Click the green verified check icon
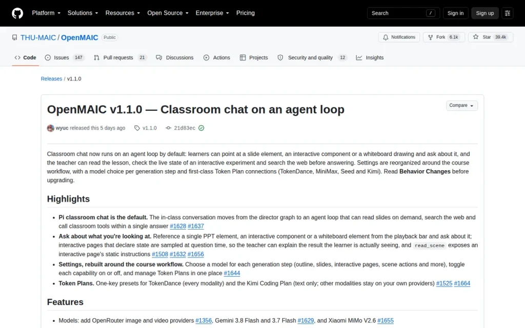The width and height of the screenshot is (525, 328). click(201, 128)
